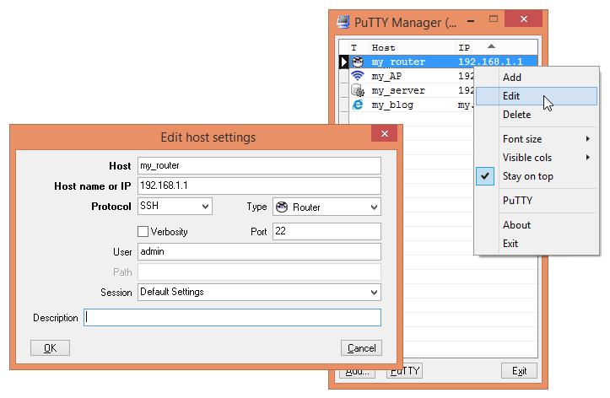Click the PuTTY Manager title bar computer icon
Viewport: 610px width, 398px height.
point(343,22)
